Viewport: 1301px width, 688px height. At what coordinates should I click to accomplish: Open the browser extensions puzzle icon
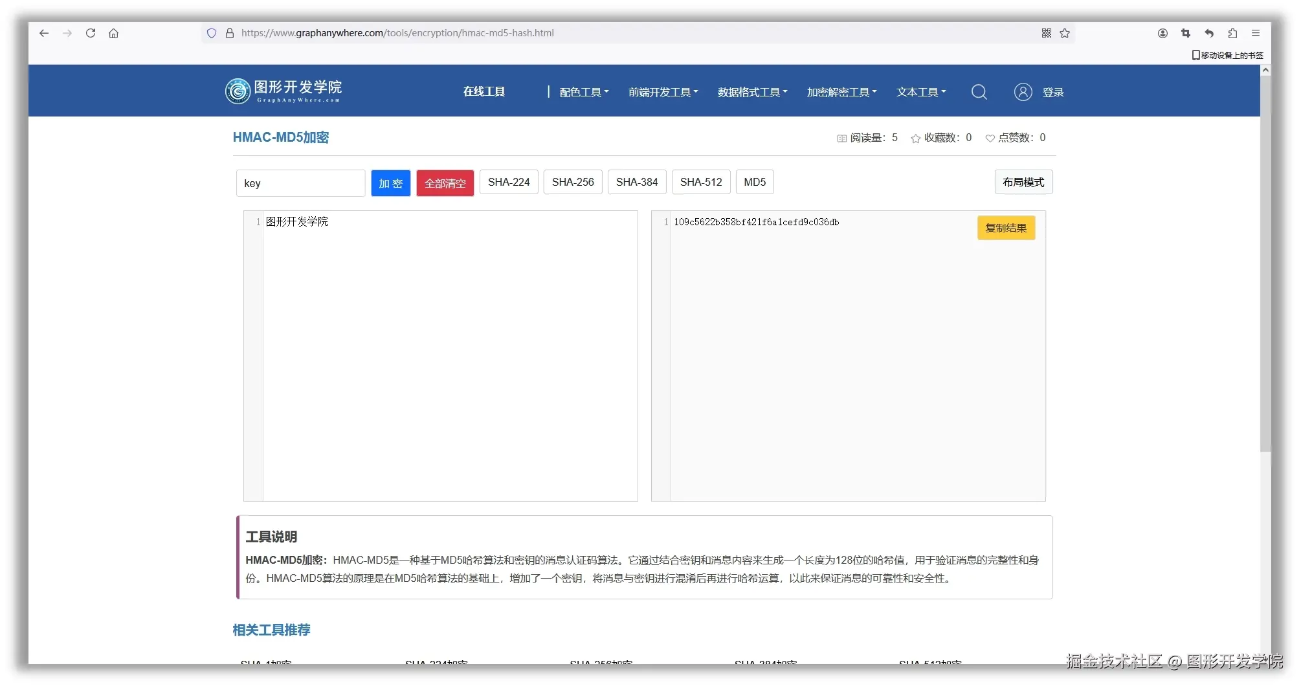click(1232, 33)
